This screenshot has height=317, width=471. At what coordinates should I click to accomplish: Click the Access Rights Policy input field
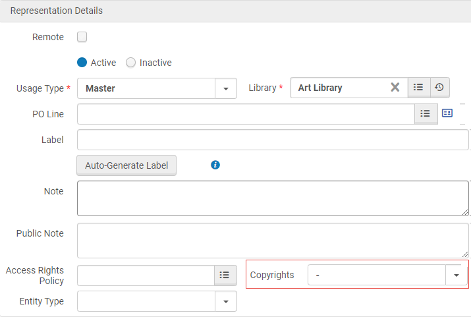(146, 275)
